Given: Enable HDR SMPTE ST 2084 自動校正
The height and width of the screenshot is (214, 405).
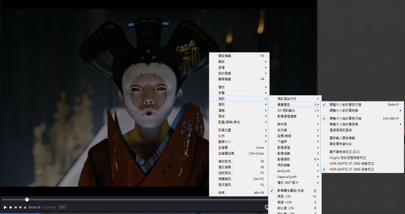Looking at the screenshot, I should click(x=362, y=164).
